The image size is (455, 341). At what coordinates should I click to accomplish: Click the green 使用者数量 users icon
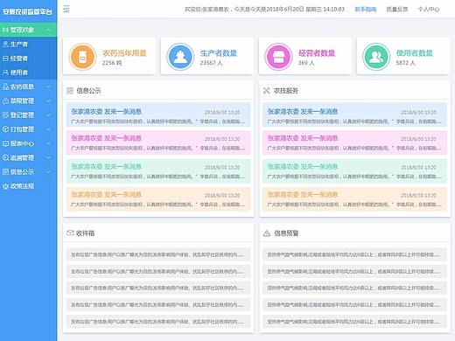pyautogui.click(x=376, y=57)
